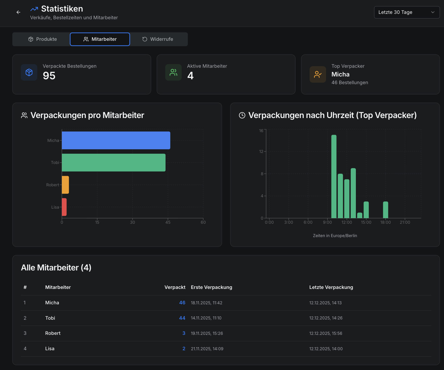Click the blue package icon for Verpackte Bestellungen
Image resolution: width=444 pixels, height=370 pixels.
tap(29, 73)
